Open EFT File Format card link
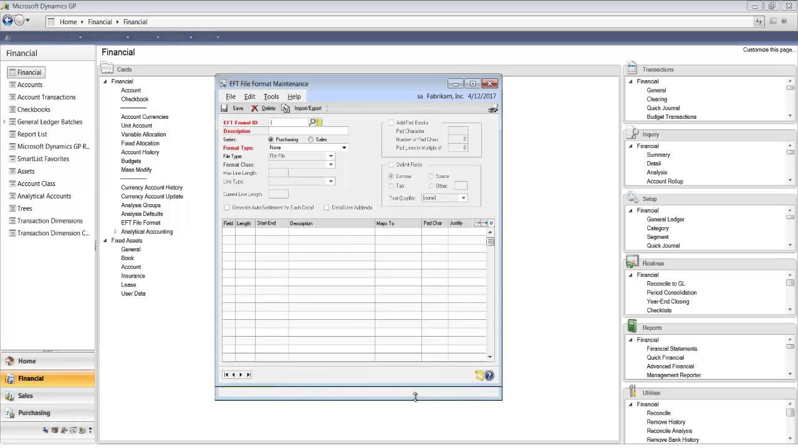This screenshot has height=448, width=798. [141, 223]
